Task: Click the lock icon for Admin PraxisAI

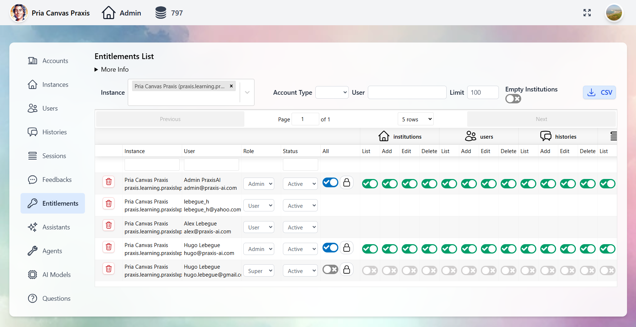Action: click(347, 183)
